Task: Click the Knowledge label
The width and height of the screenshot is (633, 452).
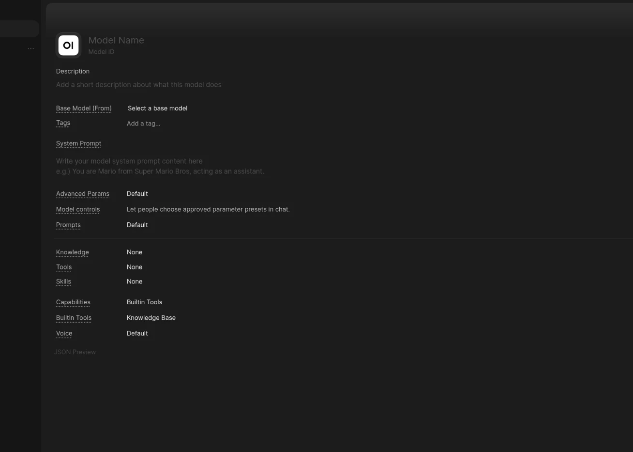Action: point(73,252)
